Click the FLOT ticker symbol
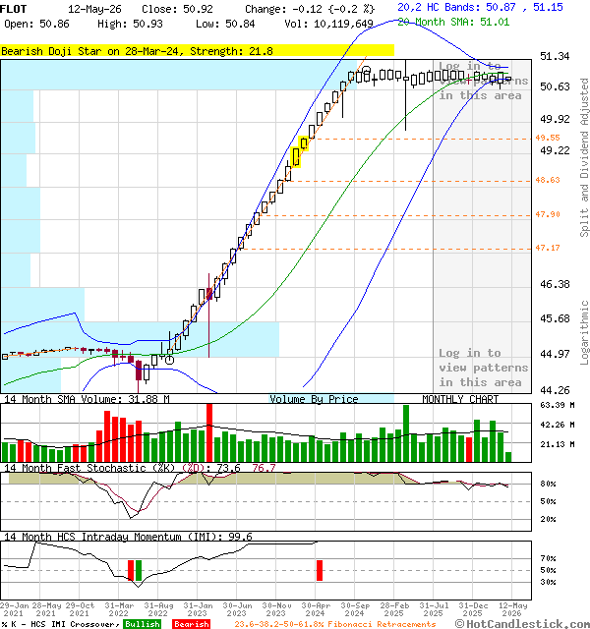The height and width of the screenshot is (629, 590). (x=13, y=9)
